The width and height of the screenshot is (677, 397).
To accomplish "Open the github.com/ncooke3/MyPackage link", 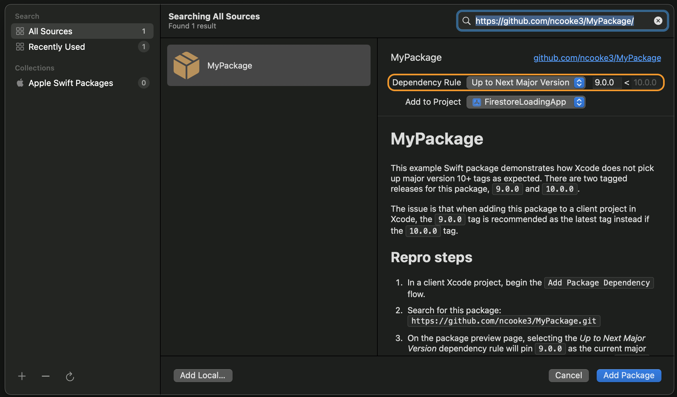I will click(597, 58).
